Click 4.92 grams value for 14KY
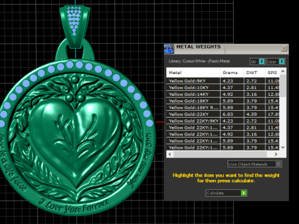 coord(228,94)
